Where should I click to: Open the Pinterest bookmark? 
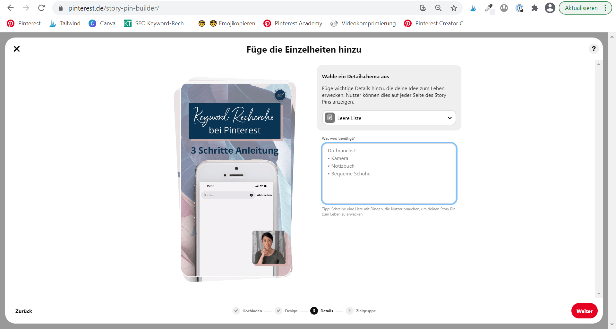point(24,23)
